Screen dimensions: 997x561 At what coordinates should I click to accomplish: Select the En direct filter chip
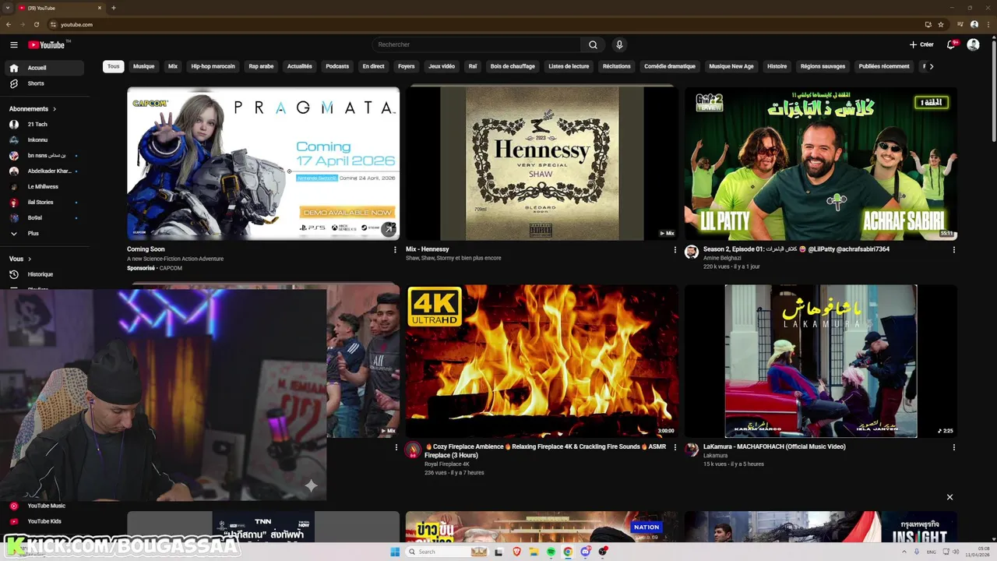pyautogui.click(x=373, y=66)
